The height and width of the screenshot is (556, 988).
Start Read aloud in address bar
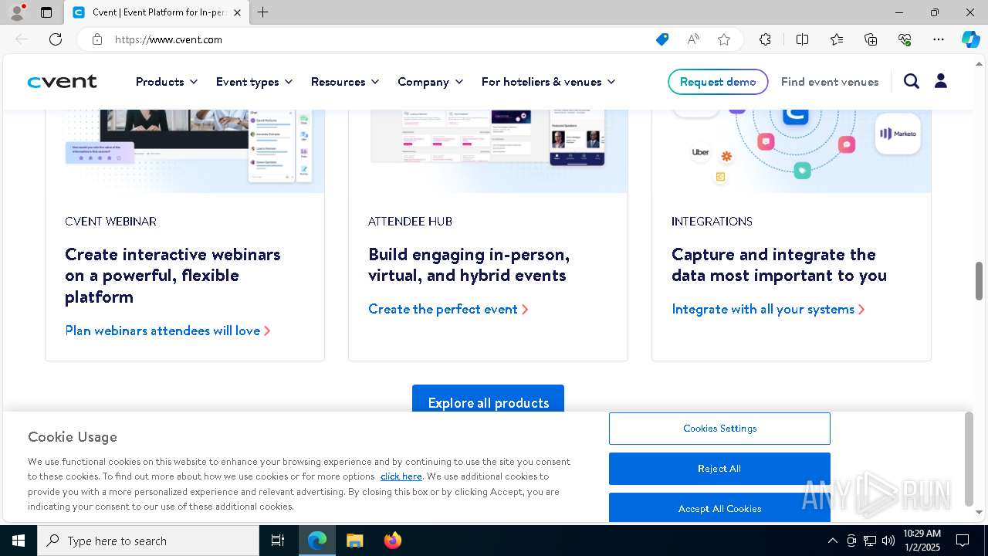coord(693,39)
